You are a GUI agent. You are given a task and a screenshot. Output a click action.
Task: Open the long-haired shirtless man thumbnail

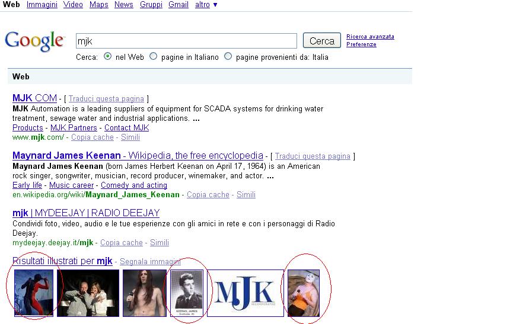144,293
